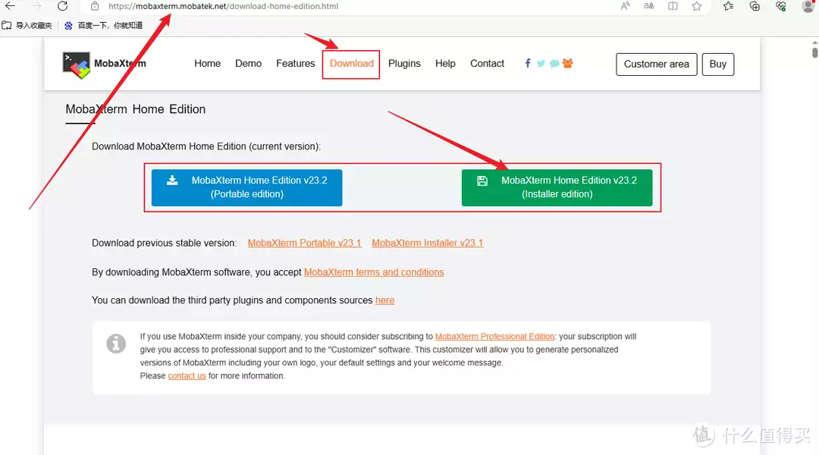Click the 'here' plugins sources link
819x455 pixels.
coord(384,300)
